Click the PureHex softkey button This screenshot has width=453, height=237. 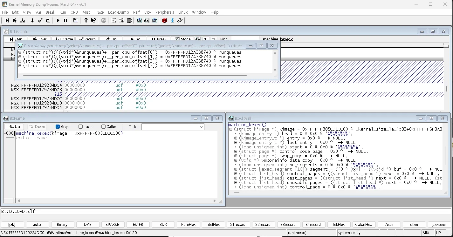188,225
